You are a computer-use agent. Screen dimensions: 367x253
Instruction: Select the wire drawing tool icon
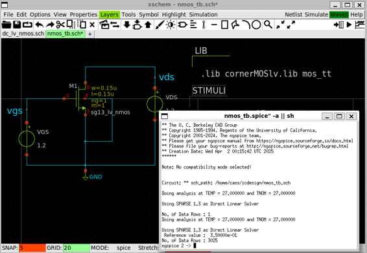[x=204, y=25]
